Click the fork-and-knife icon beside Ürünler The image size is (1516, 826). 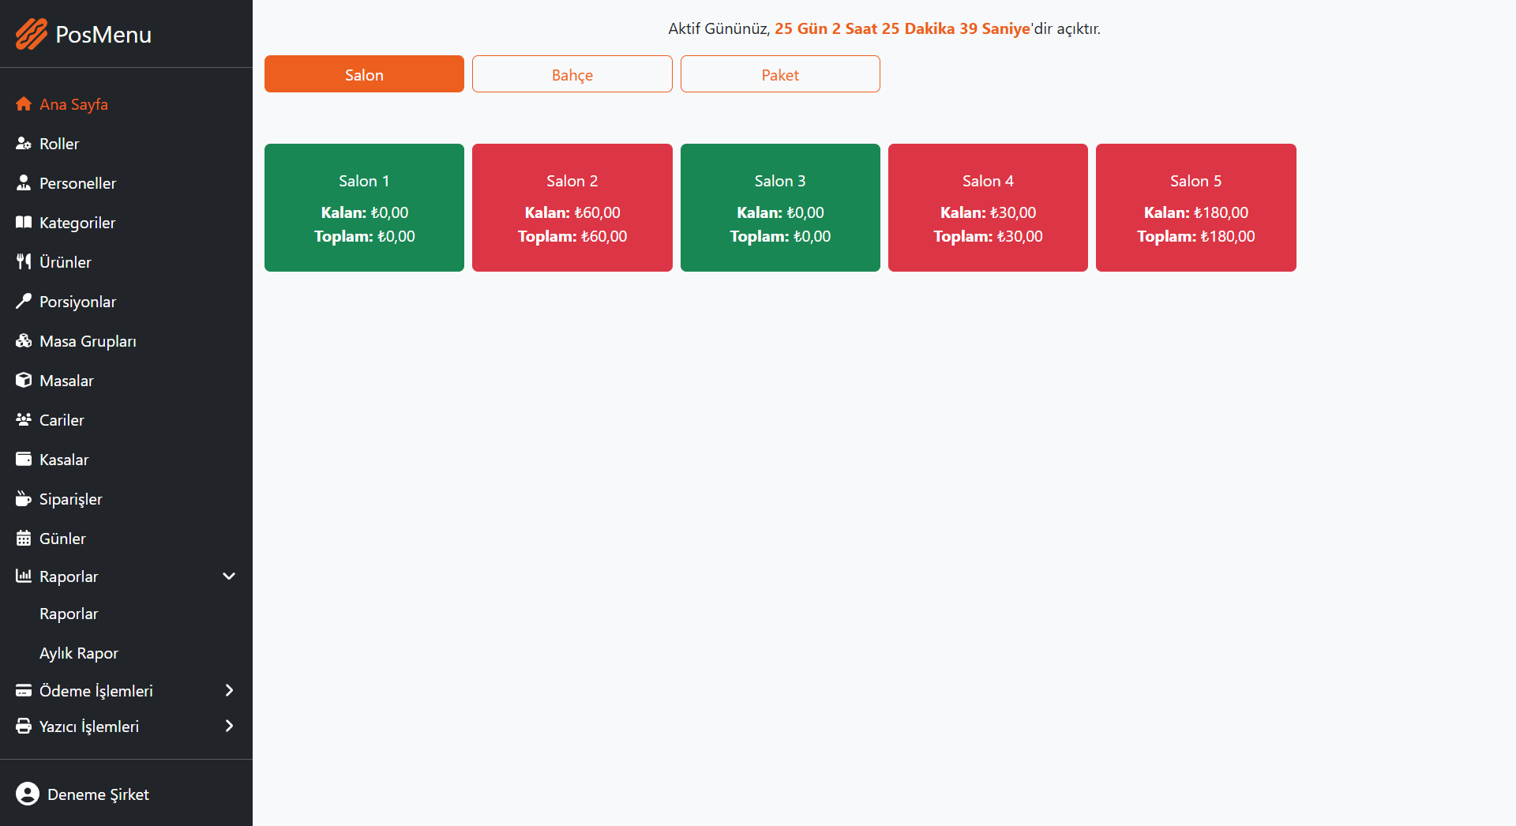(x=24, y=262)
